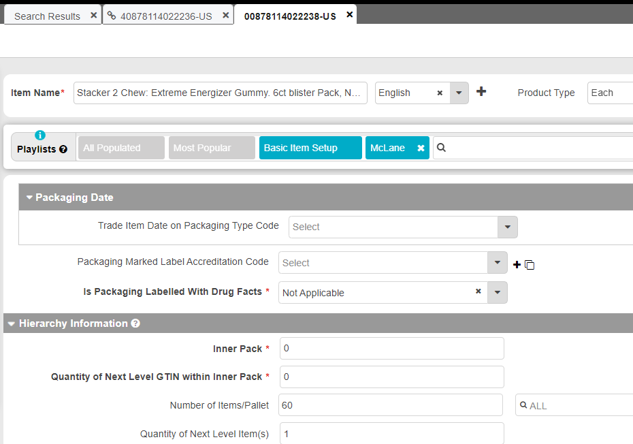Click the Item Name label
The height and width of the screenshot is (444, 633).
35,93
